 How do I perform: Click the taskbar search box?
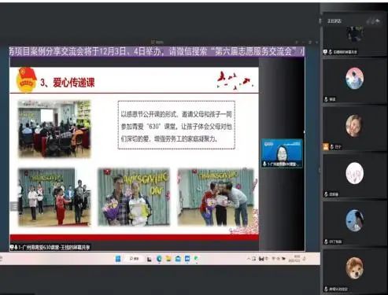coord(134,259)
